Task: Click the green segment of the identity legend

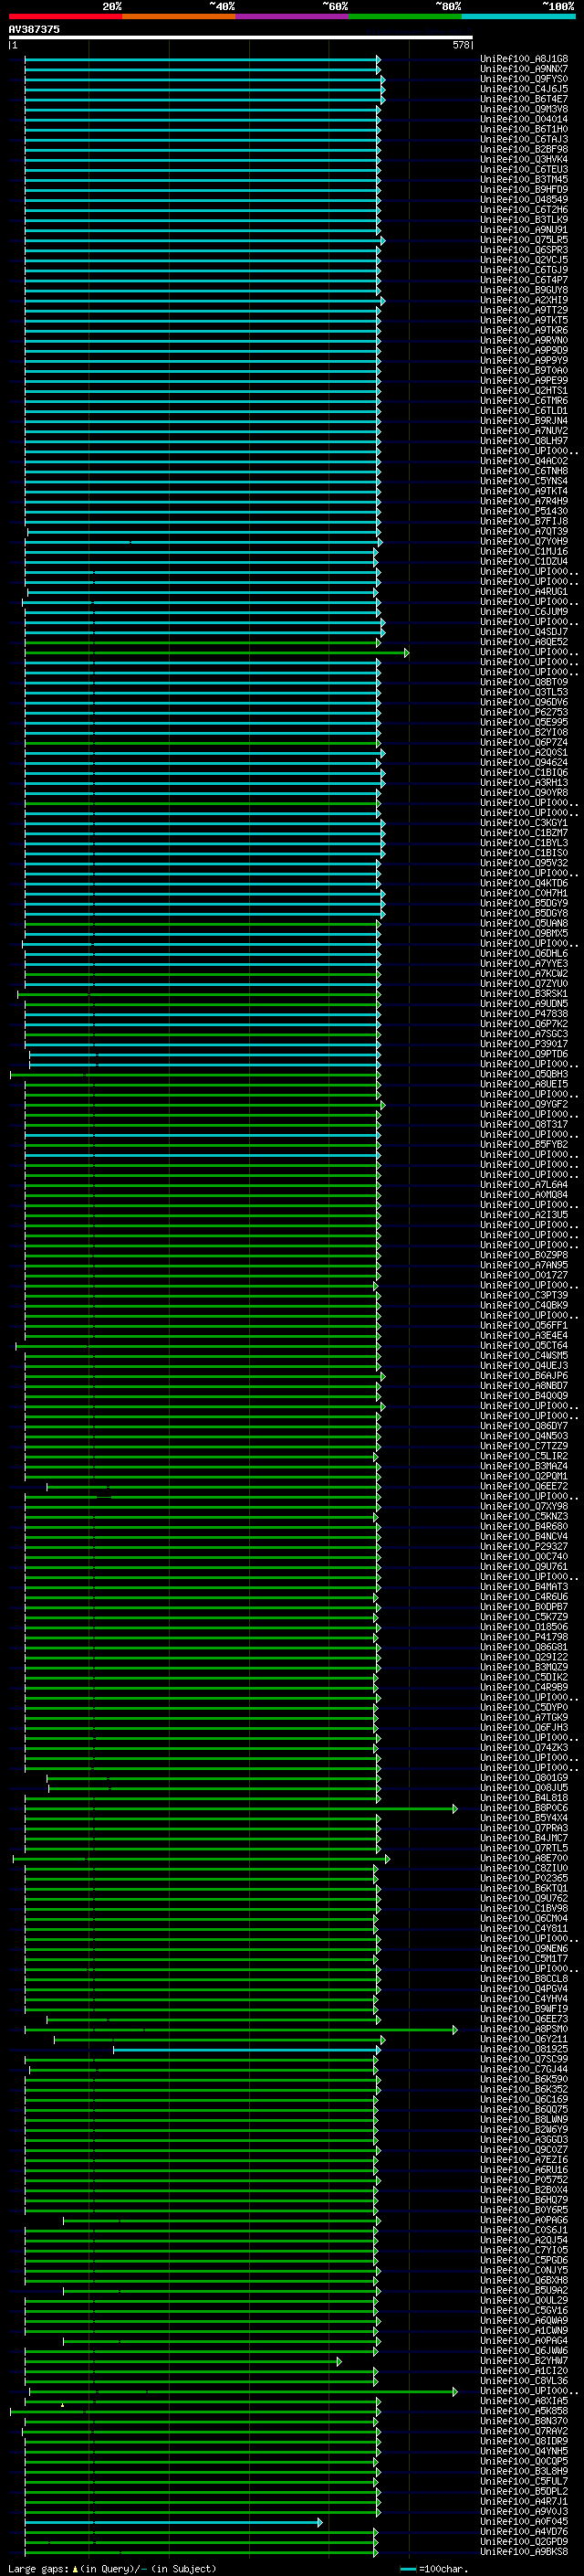Action: [x=405, y=16]
